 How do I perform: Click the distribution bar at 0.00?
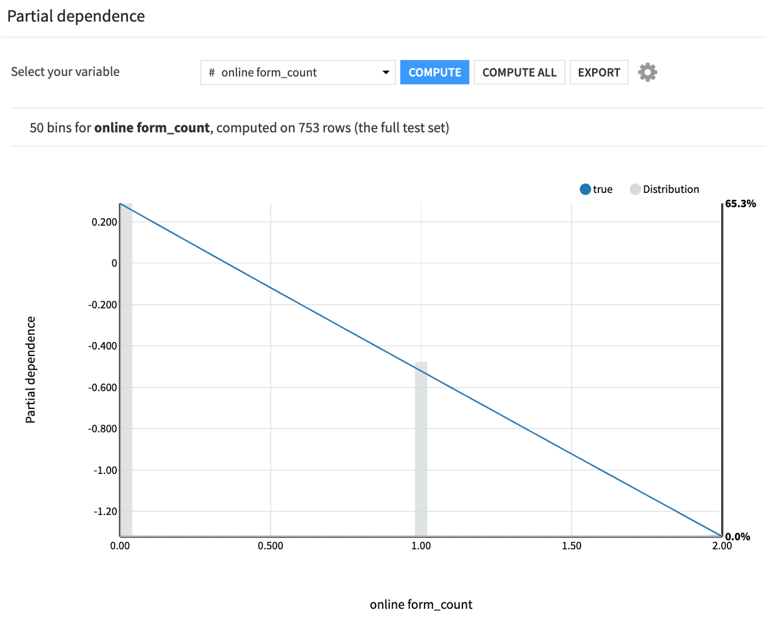click(x=126, y=369)
